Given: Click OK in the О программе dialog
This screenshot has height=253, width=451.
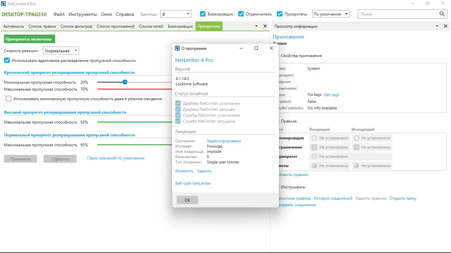Looking at the screenshot, I should [x=187, y=200].
